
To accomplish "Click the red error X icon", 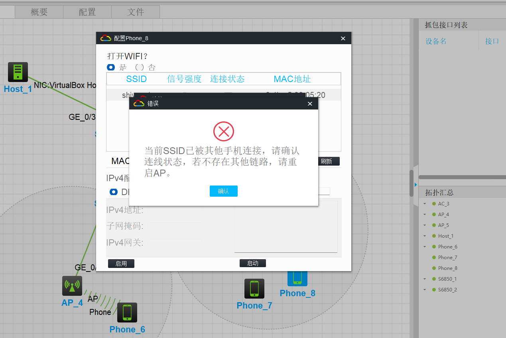I will click(224, 131).
